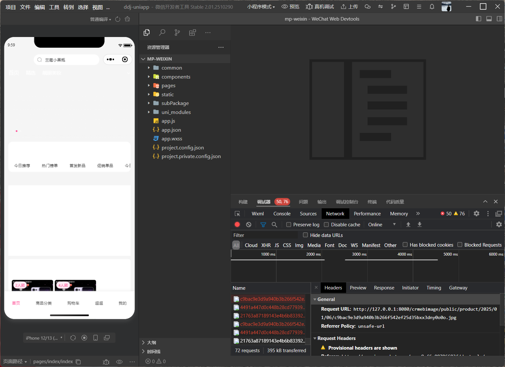Open source control icon in the activity bar
This screenshot has width=505, height=367.
click(177, 33)
